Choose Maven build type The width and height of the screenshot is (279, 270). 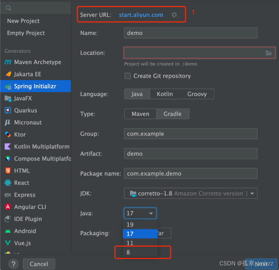click(x=141, y=114)
